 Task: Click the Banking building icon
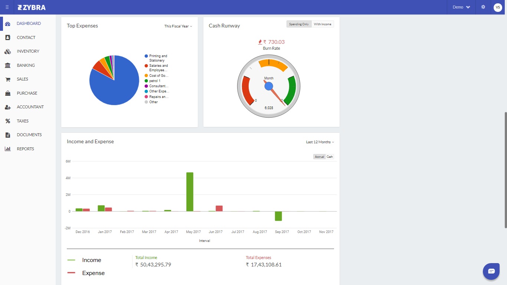pos(7,65)
